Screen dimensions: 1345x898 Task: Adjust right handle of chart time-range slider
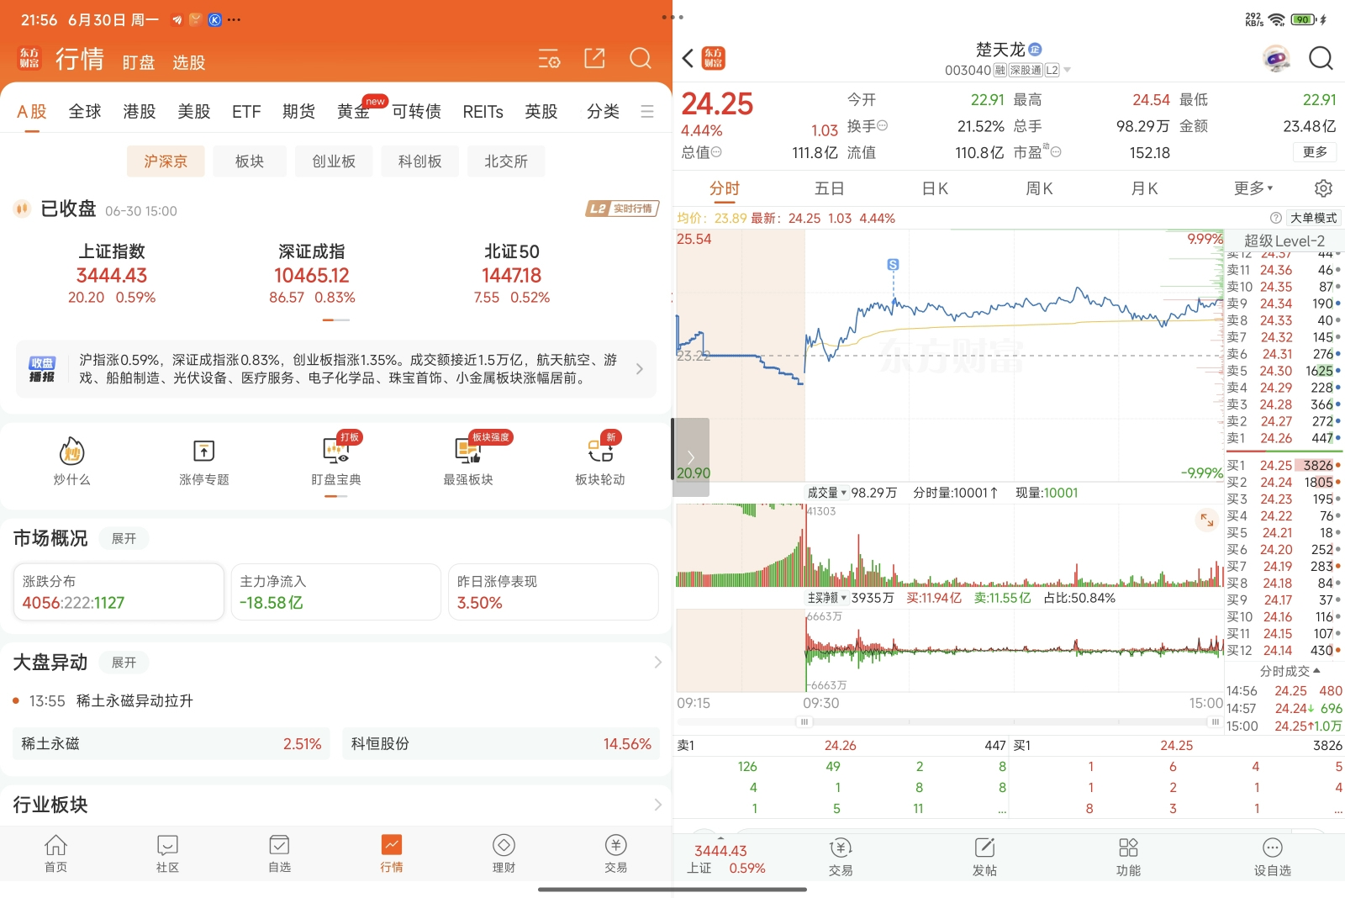(1216, 721)
